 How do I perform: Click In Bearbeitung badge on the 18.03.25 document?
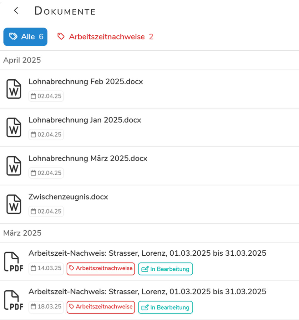[165, 307]
